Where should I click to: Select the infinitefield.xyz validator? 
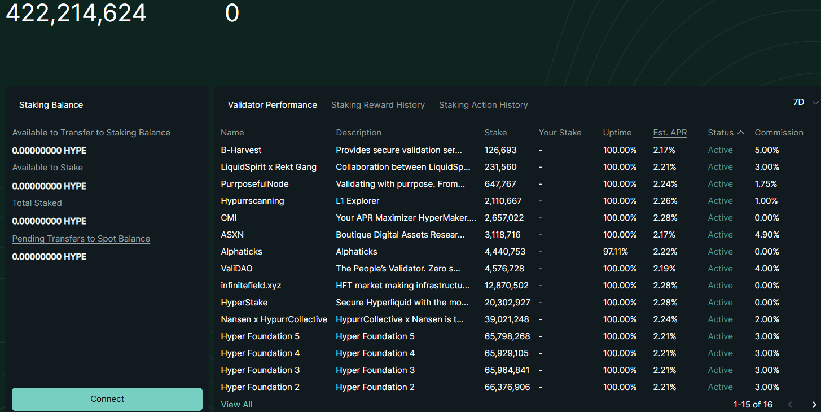[x=251, y=286]
